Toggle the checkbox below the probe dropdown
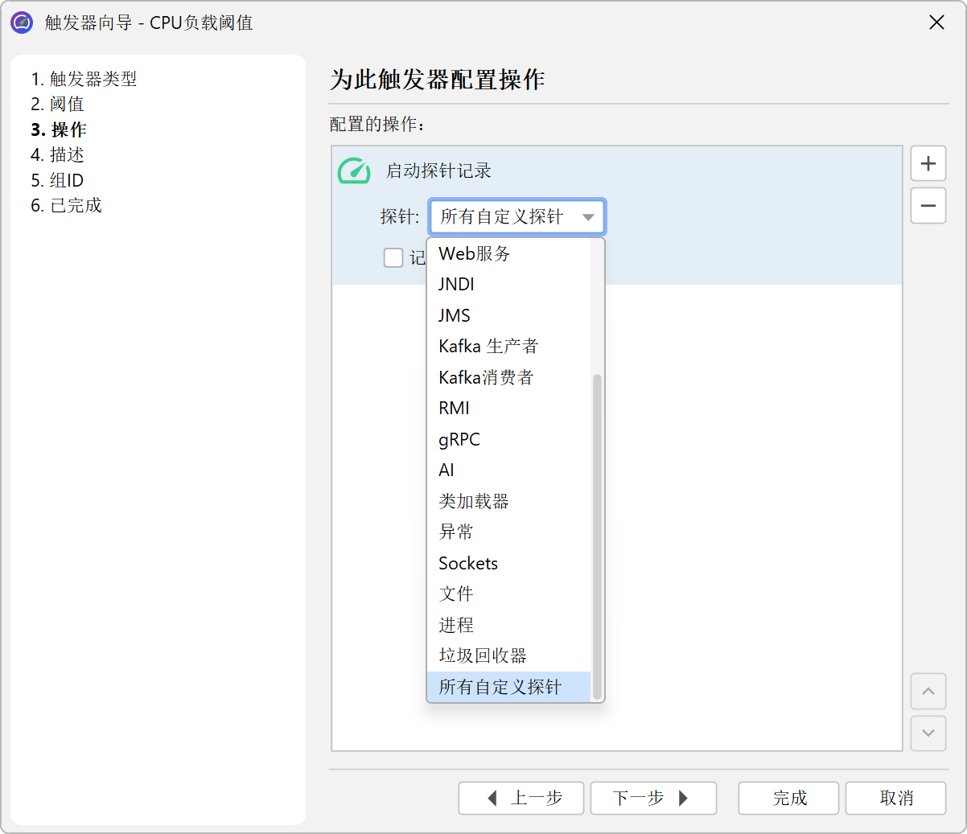This screenshot has height=834, width=967. 393,257
